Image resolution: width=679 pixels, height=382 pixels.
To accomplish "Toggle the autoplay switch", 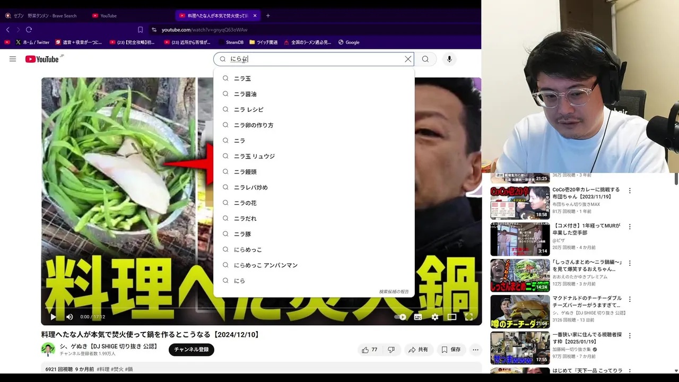I will [401, 317].
